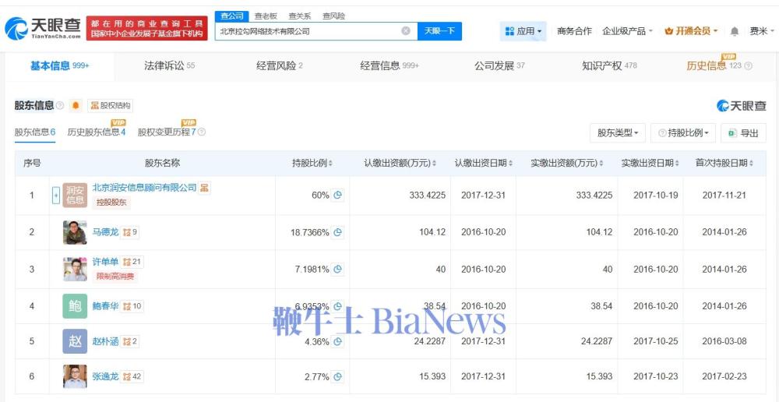Click 赵朴涵 related companies badge 2
Image resolution: width=779 pixels, height=402 pixels.
click(x=130, y=341)
